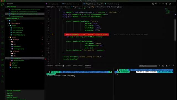The width and height of the screenshot is (177, 100).
Task: Open the Run and Debug view
Action: pos(2,21)
